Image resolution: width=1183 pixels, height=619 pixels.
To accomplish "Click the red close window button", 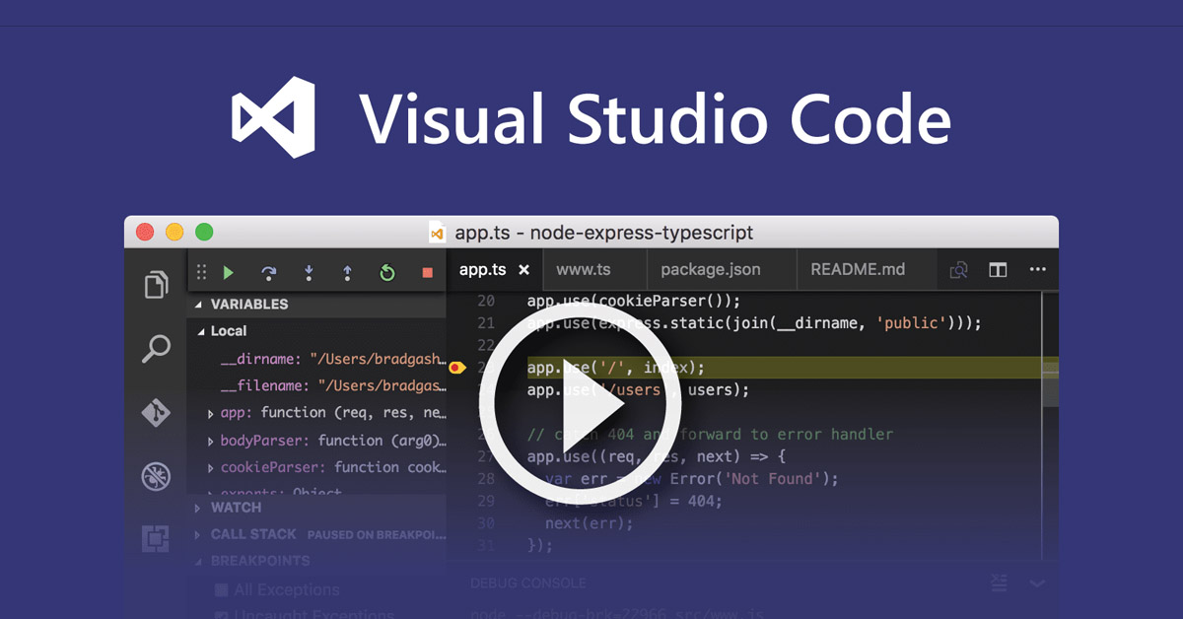I will pyautogui.click(x=145, y=233).
